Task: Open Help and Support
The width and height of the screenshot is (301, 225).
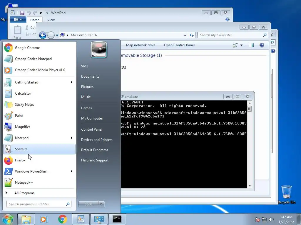Action: [95, 160]
